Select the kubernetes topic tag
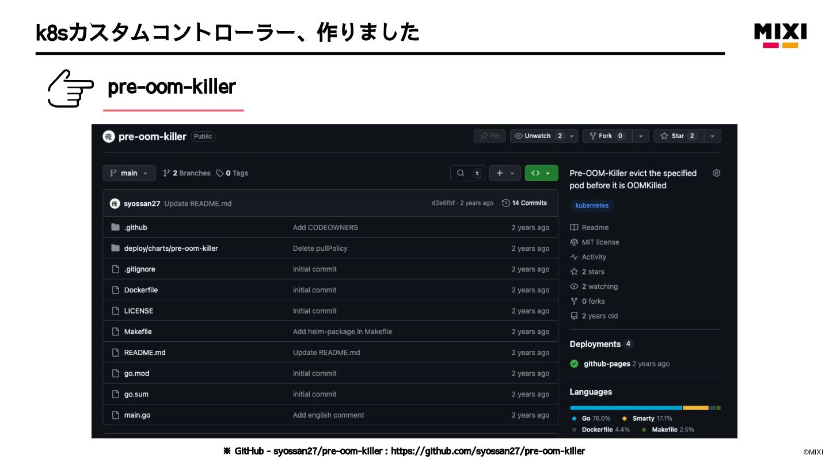This screenshot has width=829, height=466. 592,205
